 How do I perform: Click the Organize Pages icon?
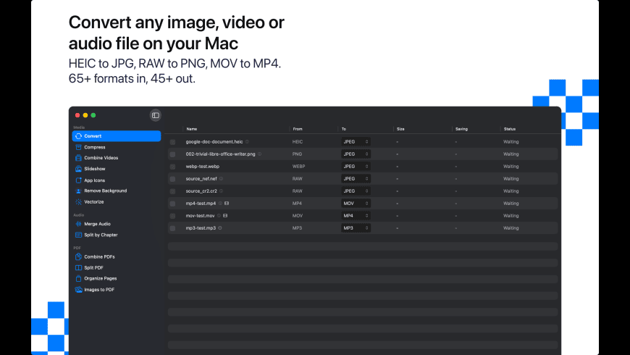coord(78,279)
